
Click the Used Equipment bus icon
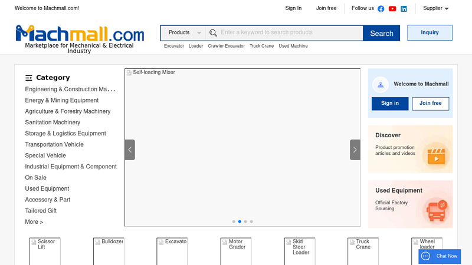point(437,211)
